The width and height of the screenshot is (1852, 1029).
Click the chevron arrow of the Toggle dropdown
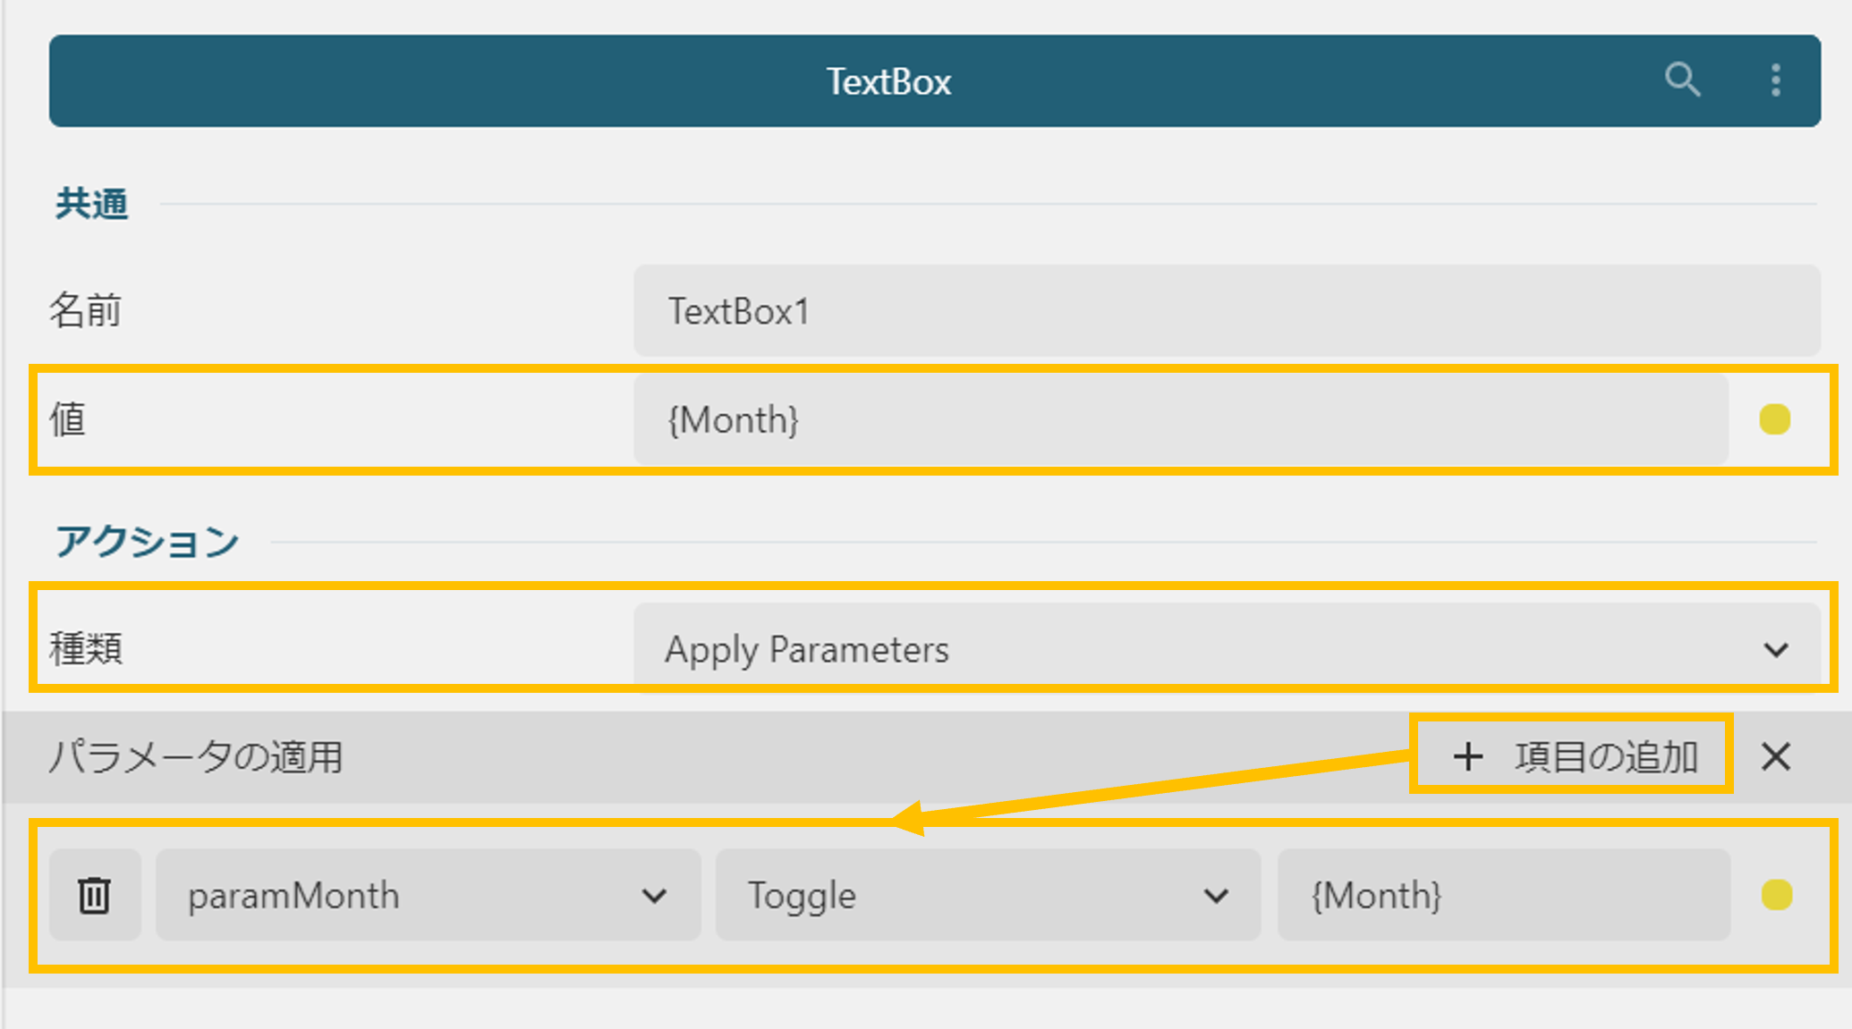click(1216, 896)
